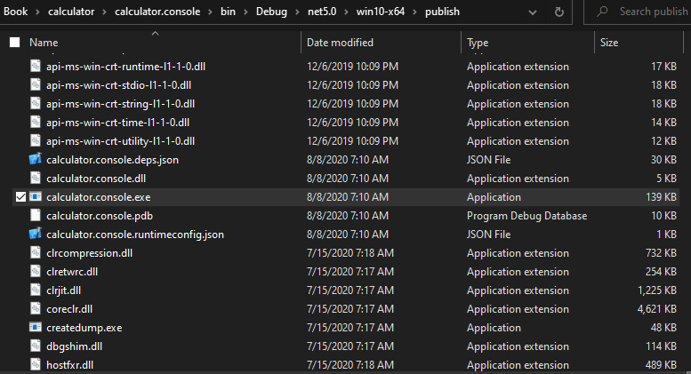Viewport: 691px width, 374px height.
Task: Refresh the publish folder view
Action: [x=558, y=12]
